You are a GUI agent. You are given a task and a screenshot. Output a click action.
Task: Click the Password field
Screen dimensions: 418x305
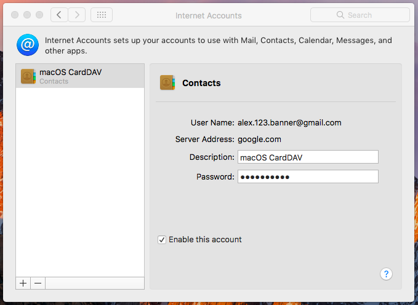pos(308,176)
